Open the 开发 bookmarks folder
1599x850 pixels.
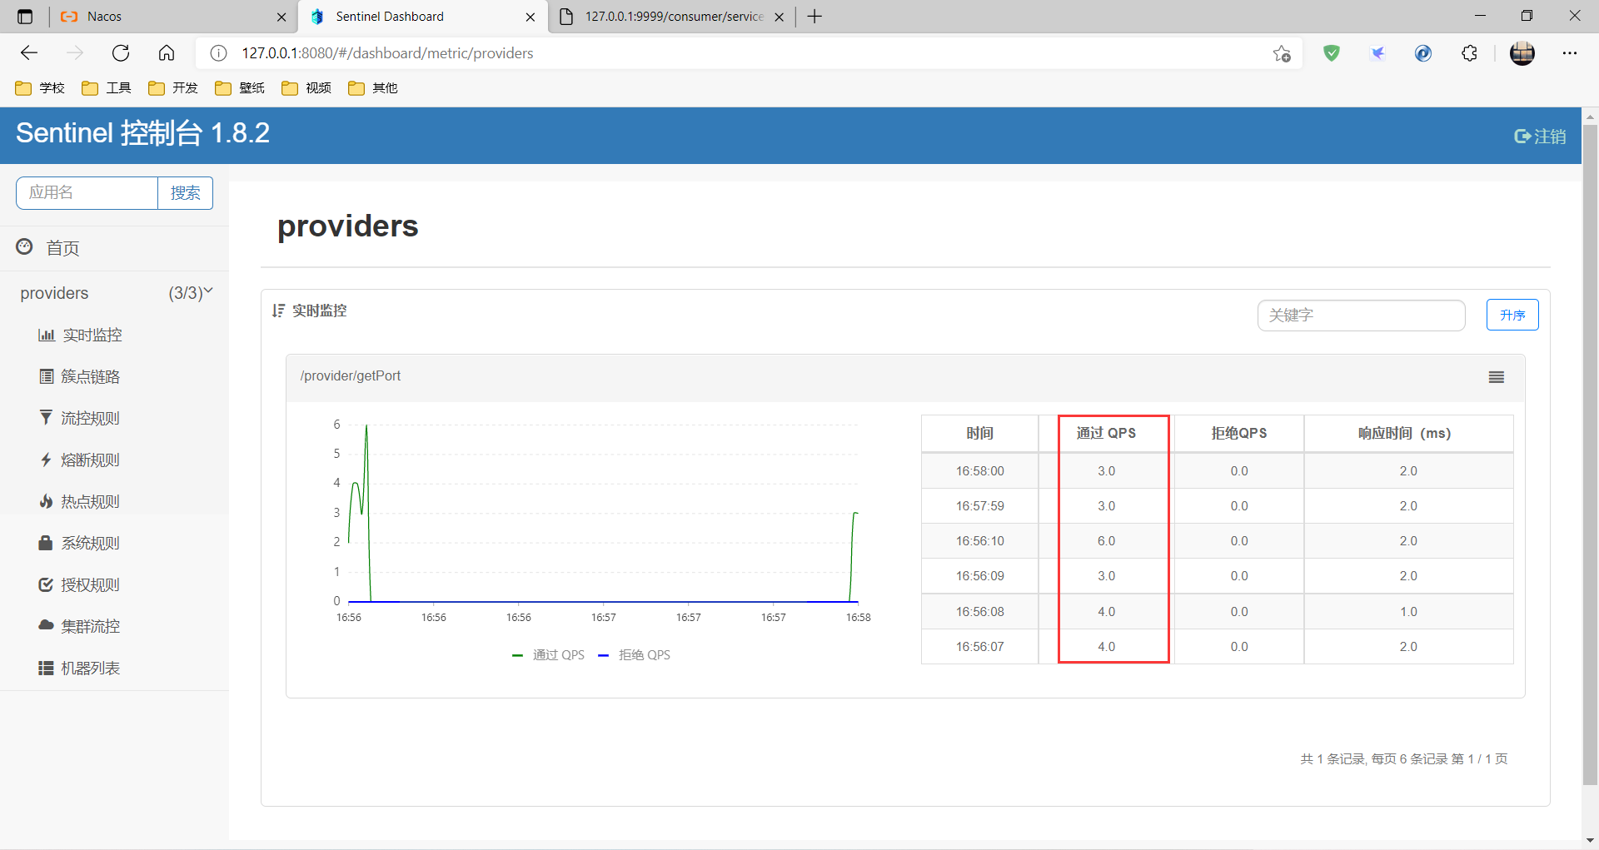173,88
